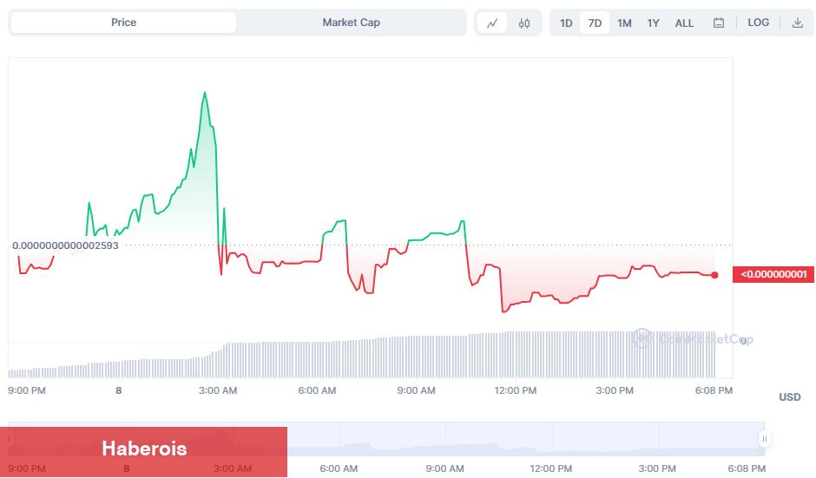Viewport: 816px width, 478px height.
Task: Select the line chart view icon
Action: tap(492, 23)
